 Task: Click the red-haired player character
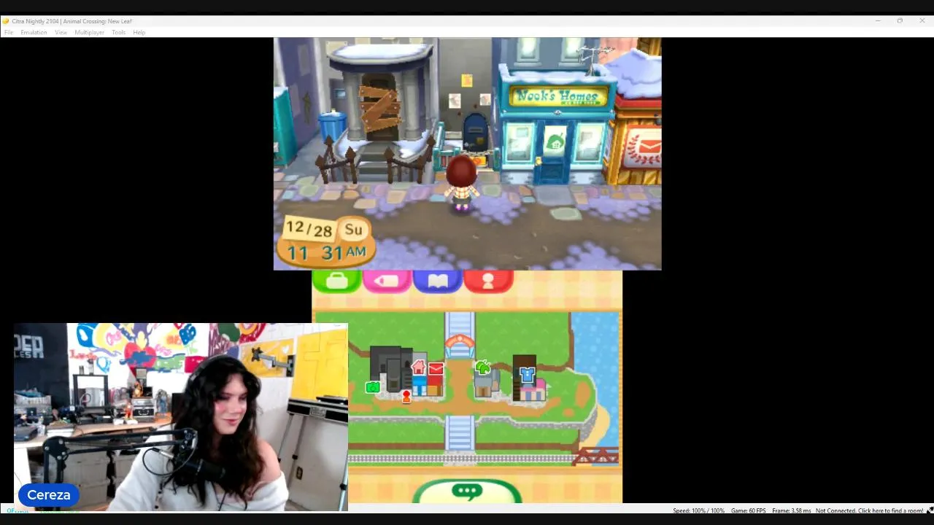pos(461,183)
